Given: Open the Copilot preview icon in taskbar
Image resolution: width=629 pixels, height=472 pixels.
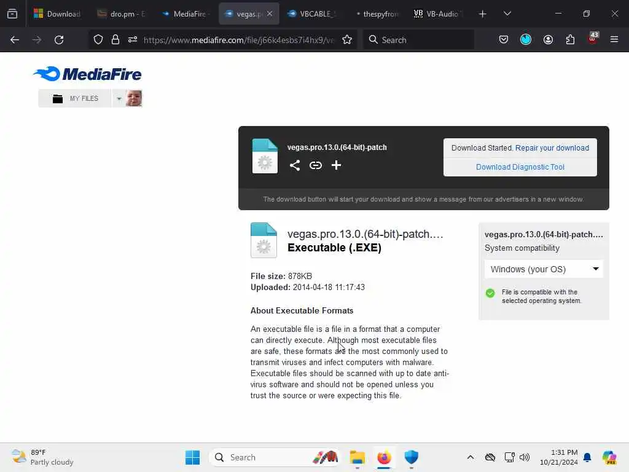Looking at the screenshot, I should click(609, 457).
